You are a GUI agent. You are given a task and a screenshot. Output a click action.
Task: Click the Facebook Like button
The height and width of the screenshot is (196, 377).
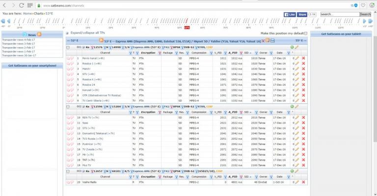(290, 15)
